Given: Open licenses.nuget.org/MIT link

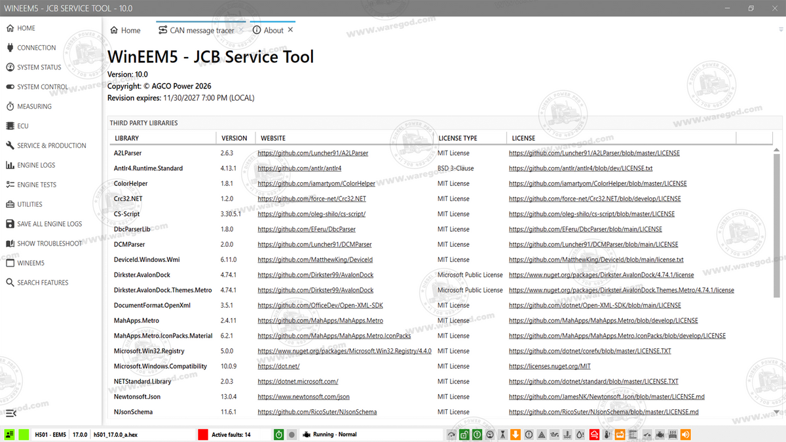Looking at the screenshot, I should pos(550,367).
